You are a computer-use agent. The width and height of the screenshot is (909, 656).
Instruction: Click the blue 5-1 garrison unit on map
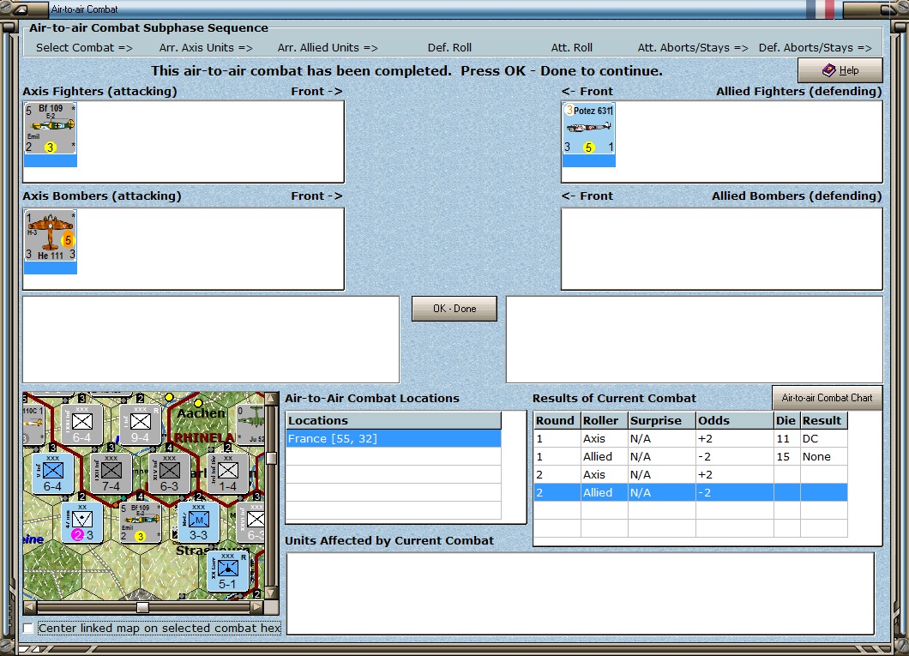228,571
